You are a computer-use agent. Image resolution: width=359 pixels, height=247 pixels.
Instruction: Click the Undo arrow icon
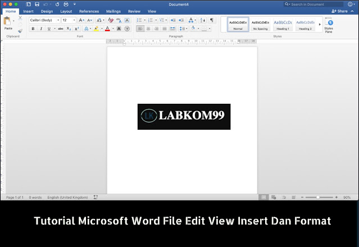tap(46, 4)
